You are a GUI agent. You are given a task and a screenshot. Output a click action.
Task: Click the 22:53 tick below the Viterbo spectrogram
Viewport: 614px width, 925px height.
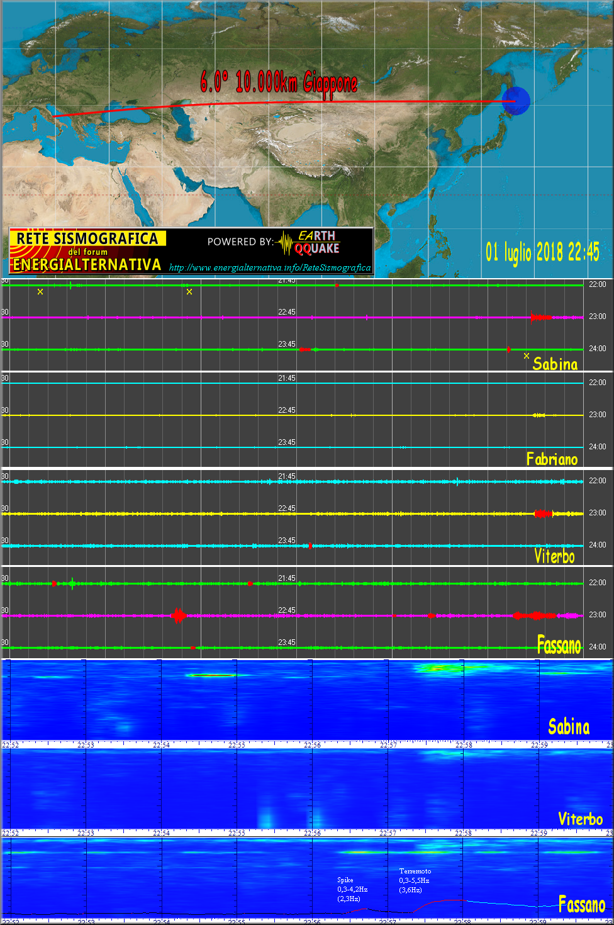coord(86,833)
